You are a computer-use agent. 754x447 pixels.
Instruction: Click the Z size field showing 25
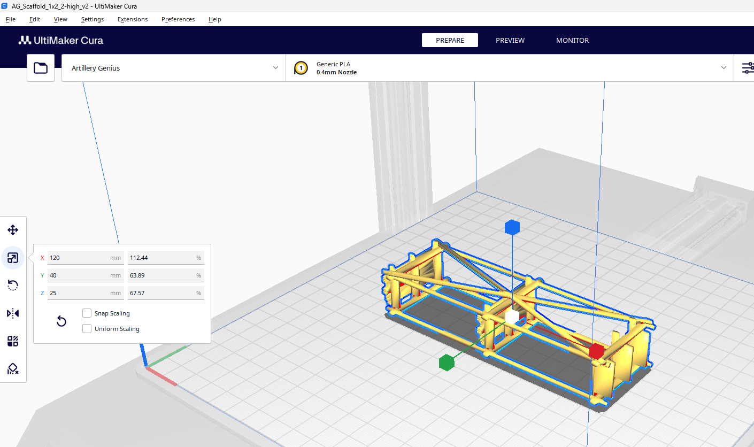click(86, 293)
